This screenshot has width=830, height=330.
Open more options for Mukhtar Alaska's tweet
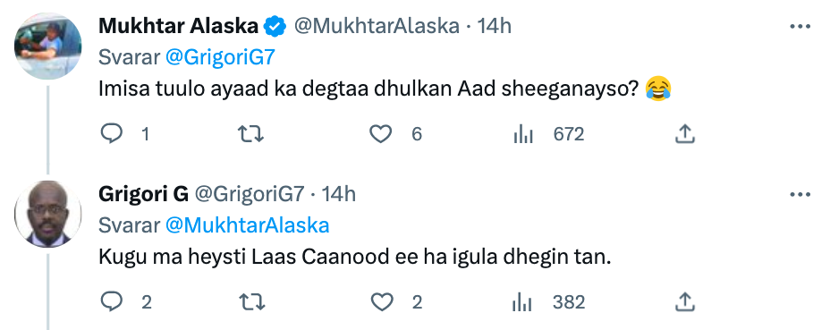(x=800, y=27)
